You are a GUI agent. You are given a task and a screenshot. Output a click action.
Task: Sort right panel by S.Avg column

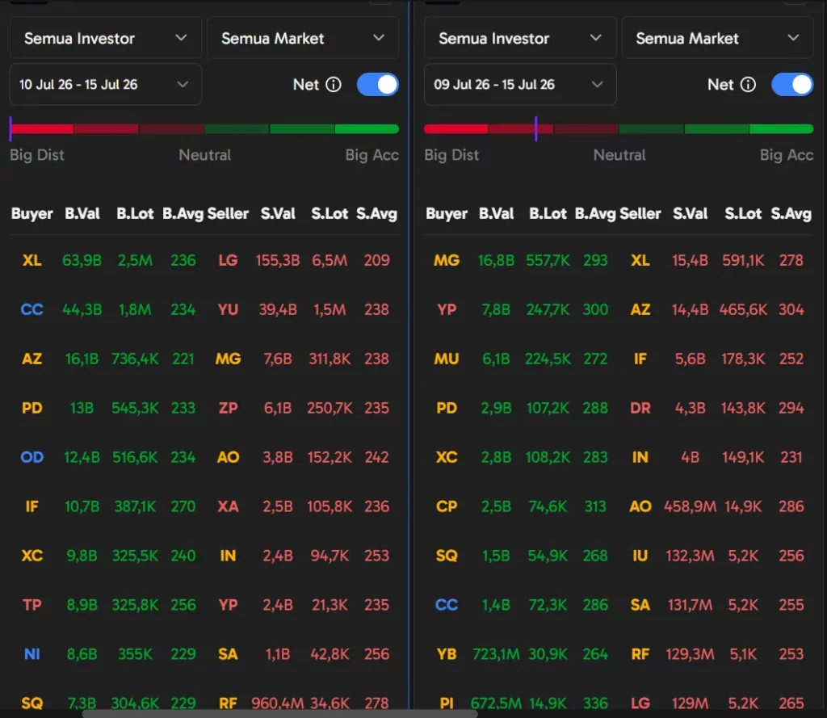(791, 214)
